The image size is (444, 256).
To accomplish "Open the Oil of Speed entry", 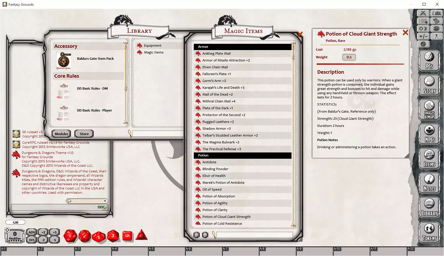I will [x=243, y=189].
